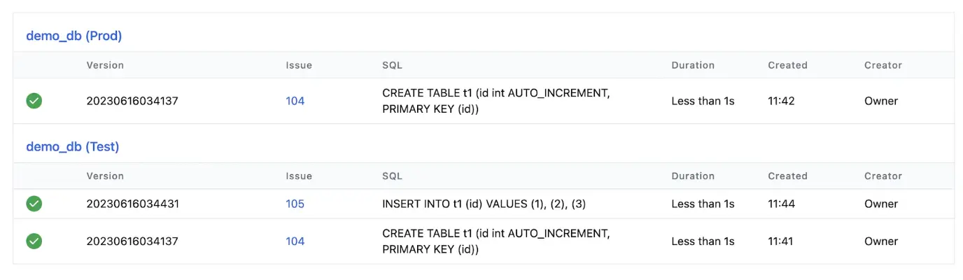963x280 pixels.
Task: Click Issue column header in Test table
Action: (299, 176)
